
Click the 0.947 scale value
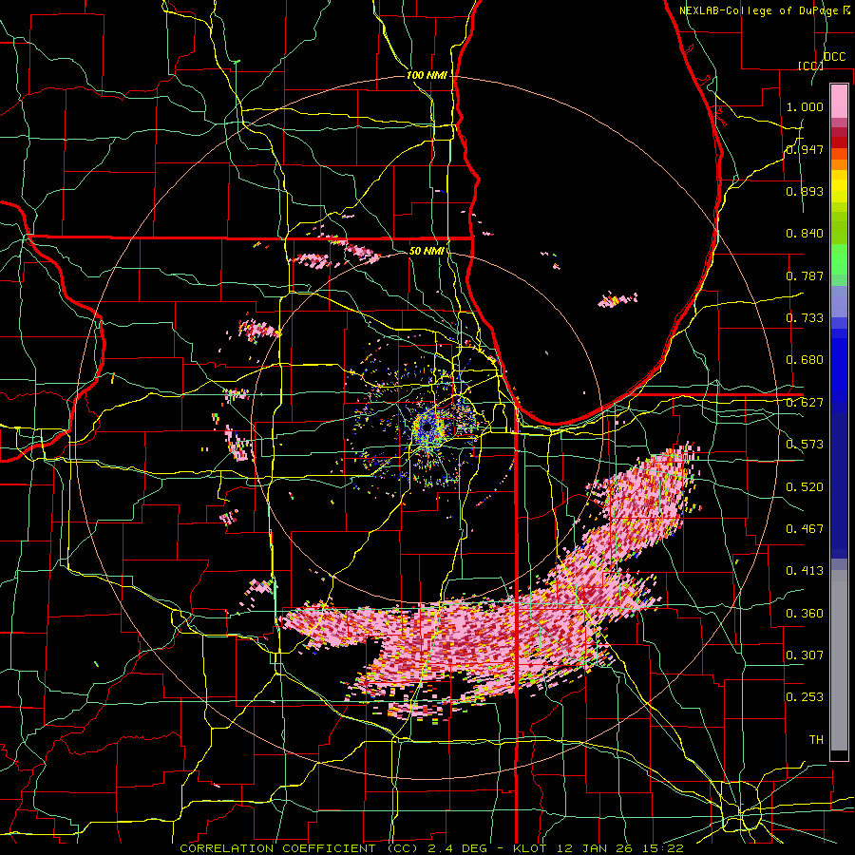[x=805, y=149]
